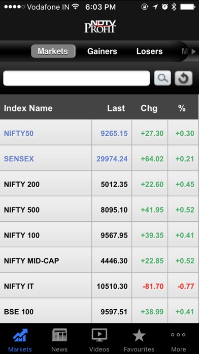Screen dimensions: 199x354
Task: Open the SENSEX index link
Action: 19,159
